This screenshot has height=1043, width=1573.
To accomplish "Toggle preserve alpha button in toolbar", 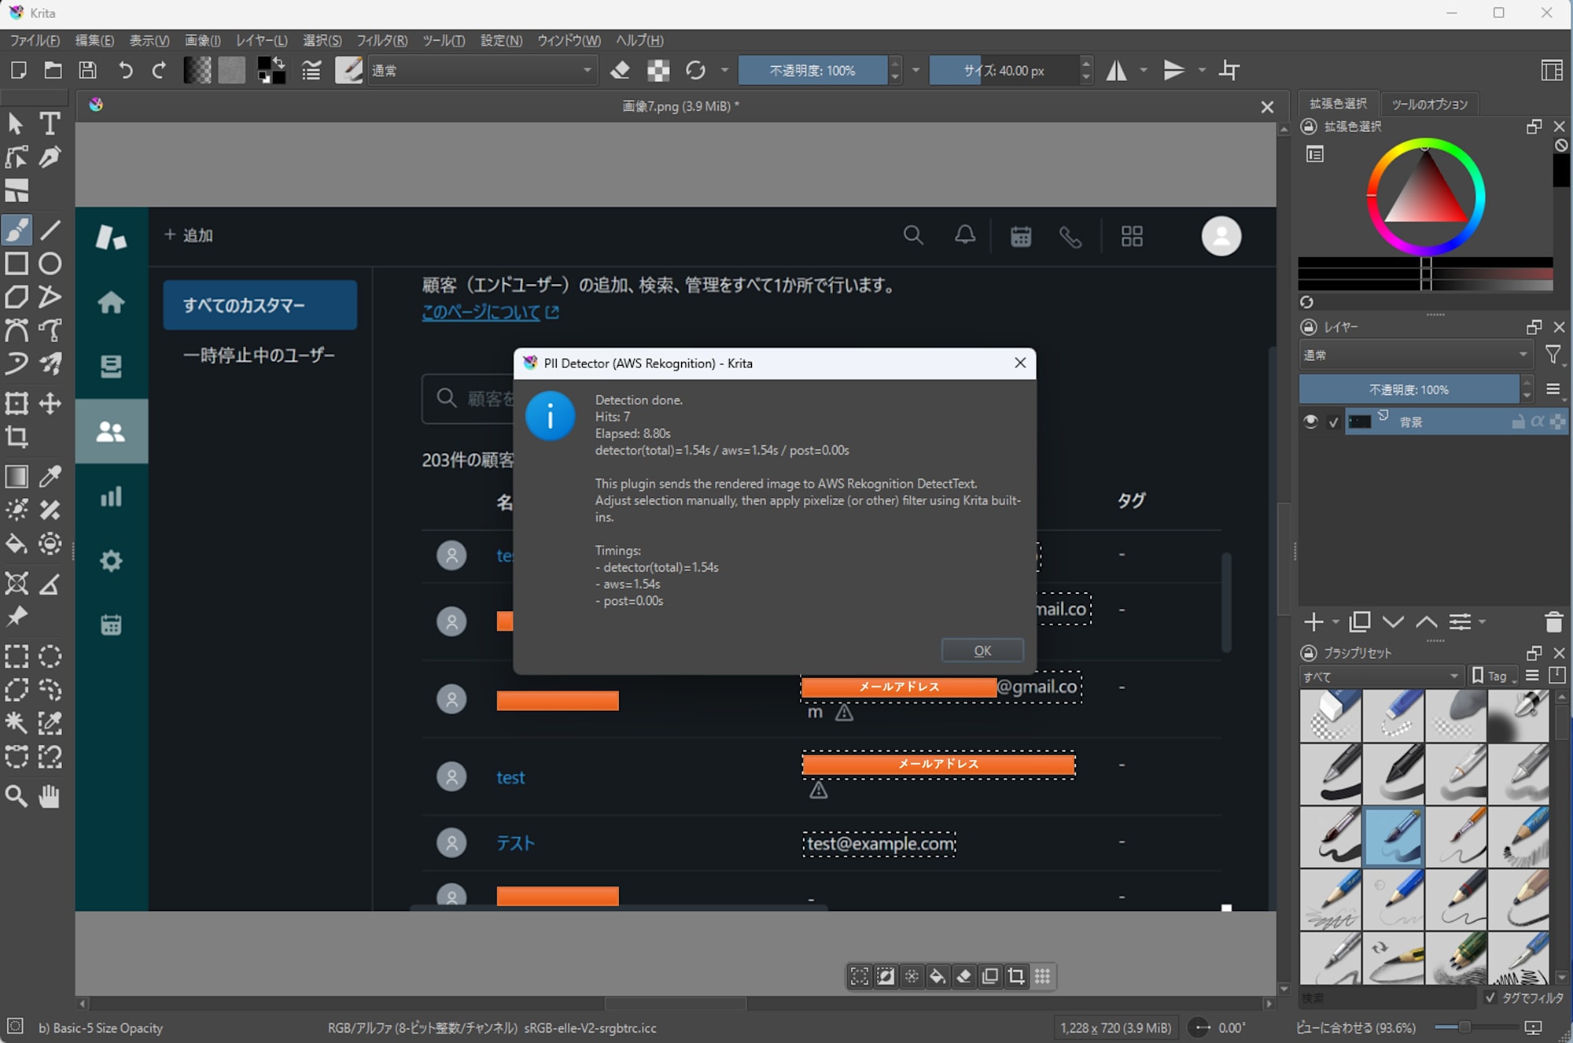I will 658,71.
